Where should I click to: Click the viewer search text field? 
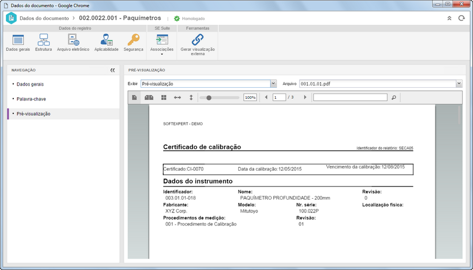pyautogui.click(x=350, y=97)
